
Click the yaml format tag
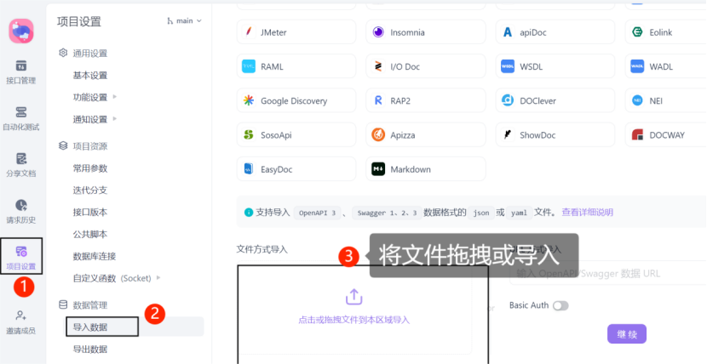click(519, 213)
